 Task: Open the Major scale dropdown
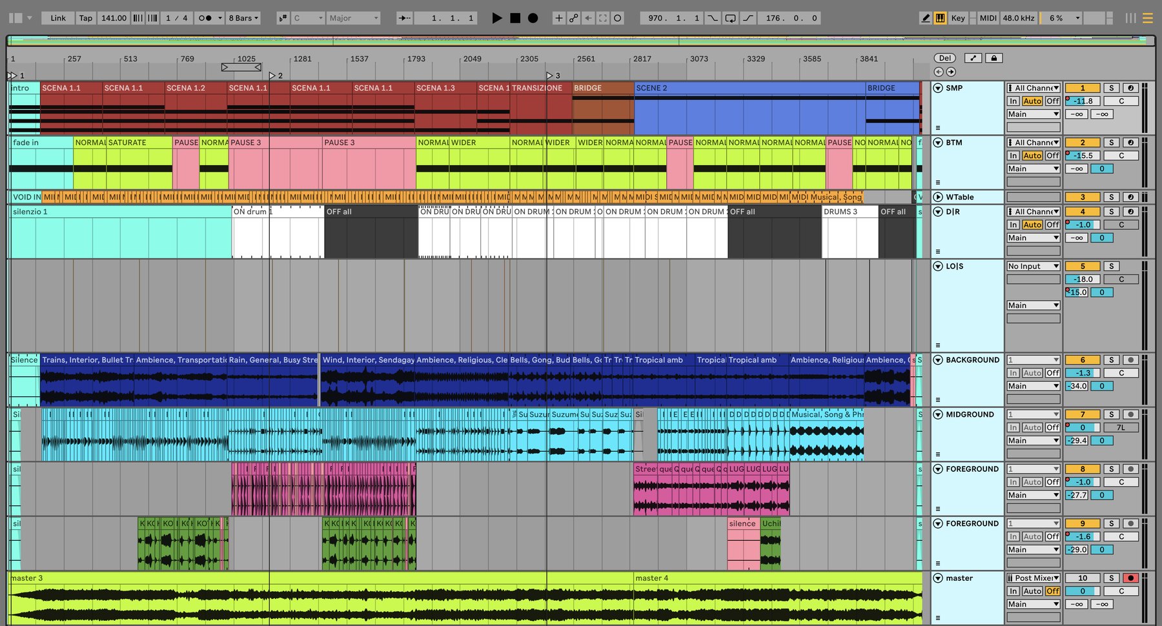pos(353,18)
